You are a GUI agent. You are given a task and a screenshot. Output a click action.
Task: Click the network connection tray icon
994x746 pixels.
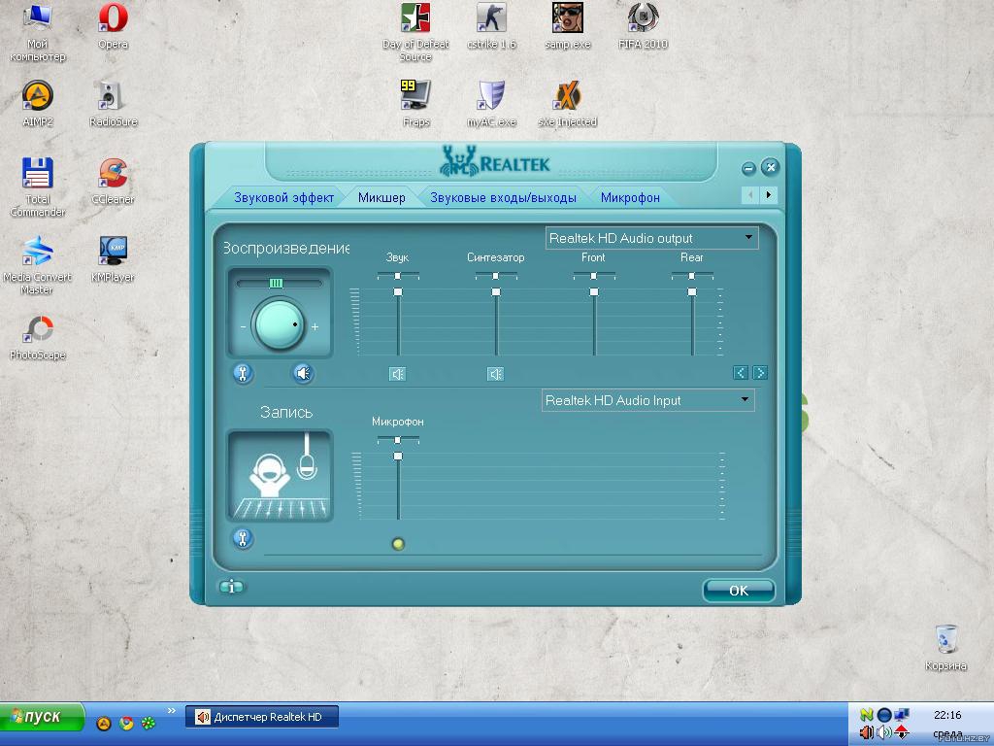pos(902,715)
